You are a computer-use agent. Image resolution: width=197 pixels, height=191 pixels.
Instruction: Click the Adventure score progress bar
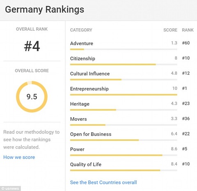click(x=124, y=49)
